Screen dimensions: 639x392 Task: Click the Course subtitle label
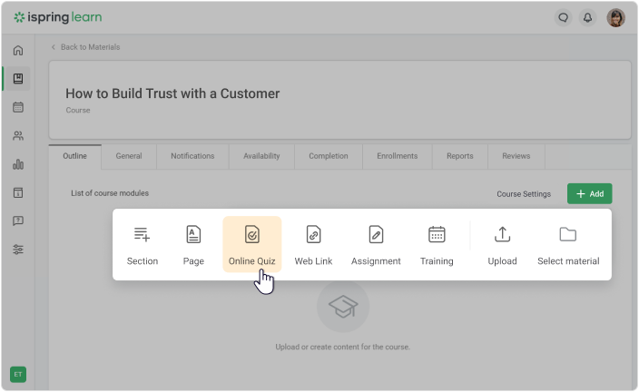[x=78, y=110]
